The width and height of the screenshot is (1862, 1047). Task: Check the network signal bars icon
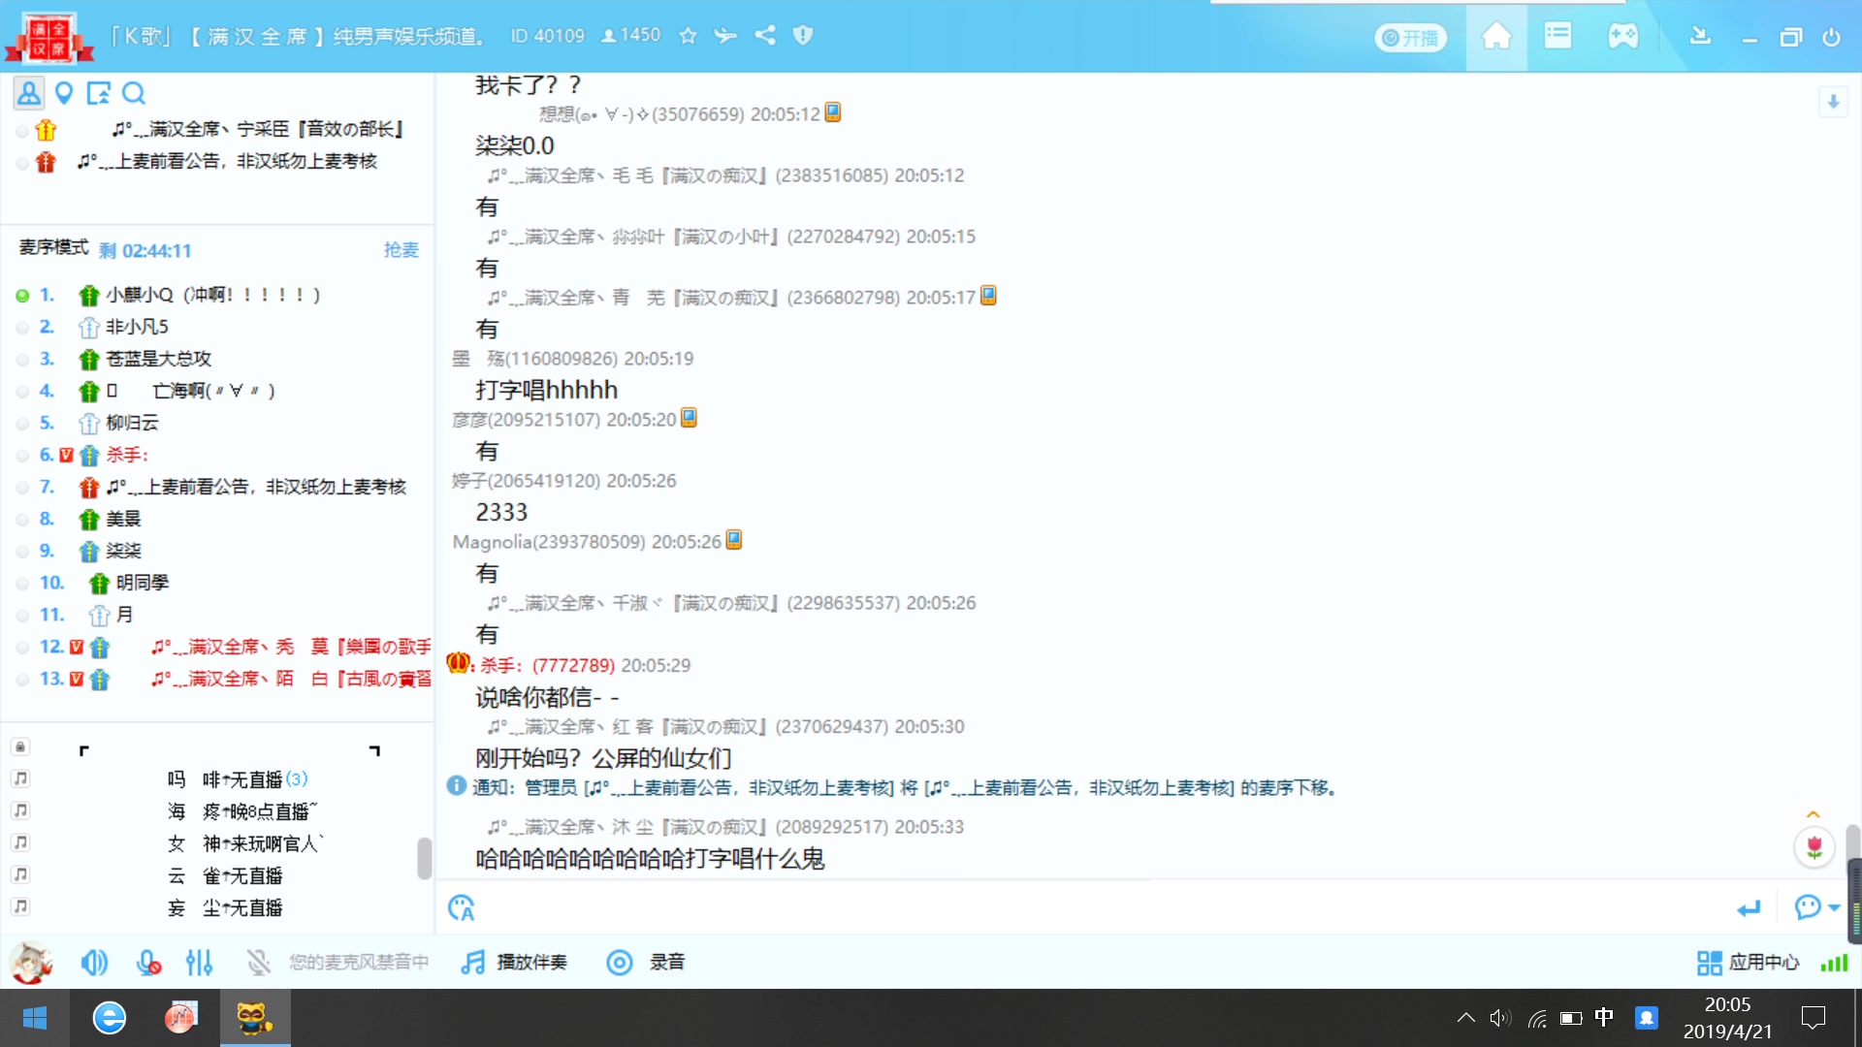pos(1834,963)
